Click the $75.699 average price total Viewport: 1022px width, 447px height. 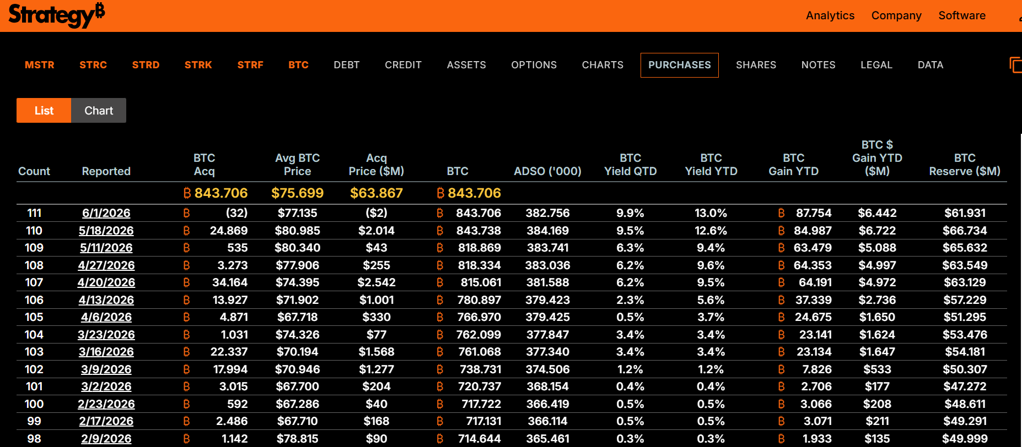298,193
